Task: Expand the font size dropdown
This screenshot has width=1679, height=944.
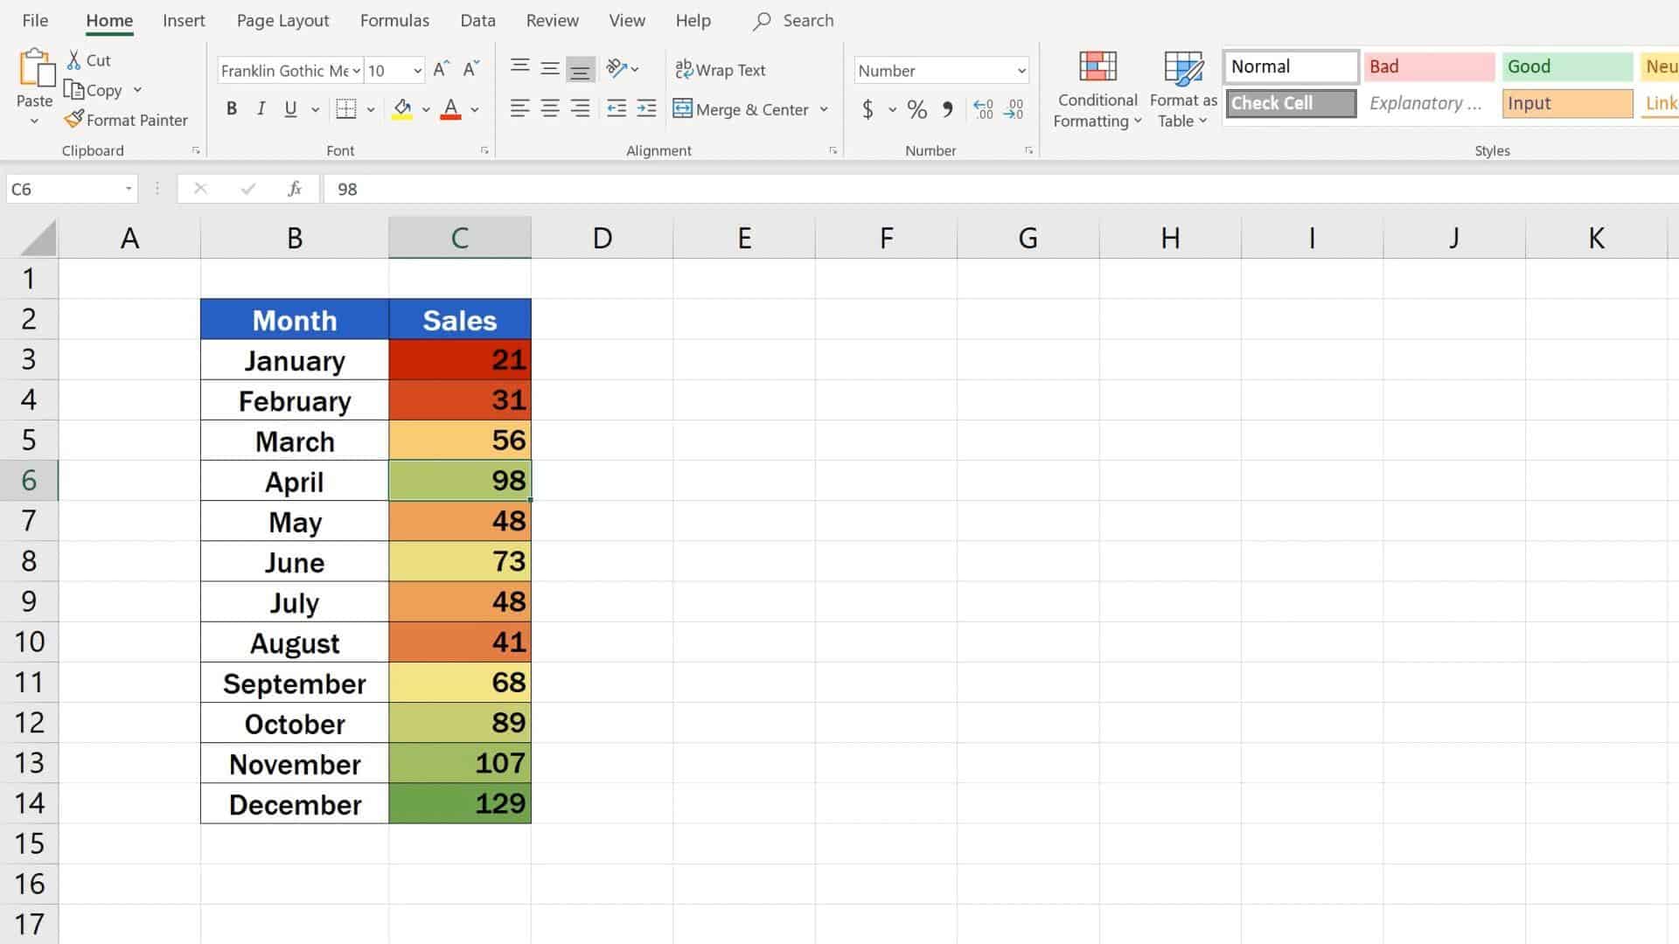Action: [417, 71]
